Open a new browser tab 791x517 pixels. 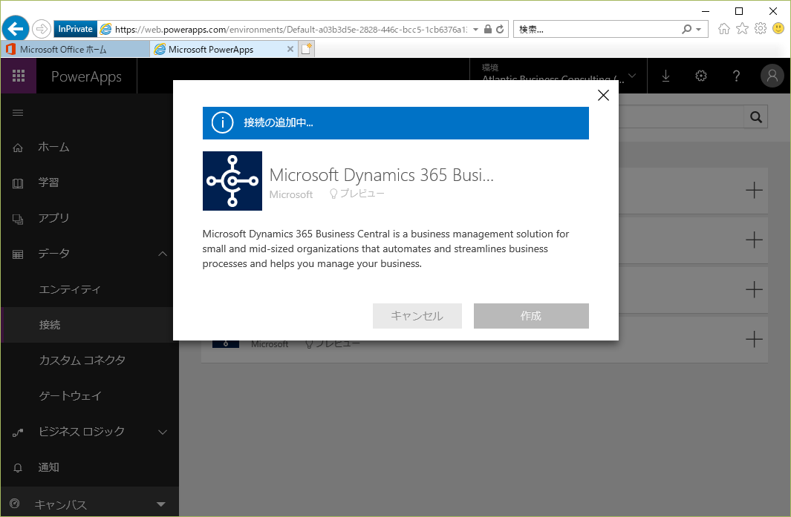click(307, 49)
